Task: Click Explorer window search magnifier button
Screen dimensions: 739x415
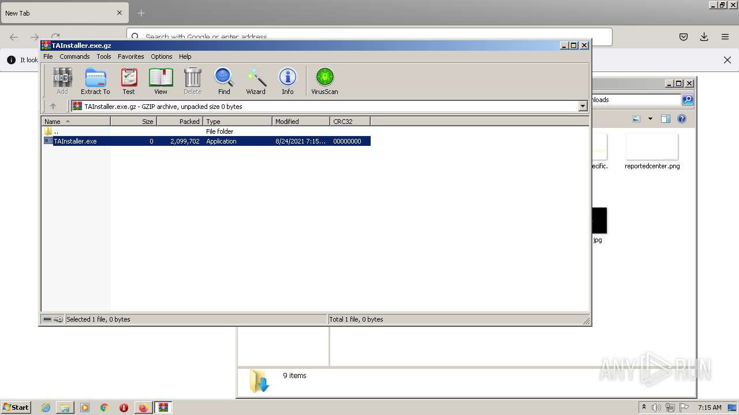Action: tap(688, 100)
